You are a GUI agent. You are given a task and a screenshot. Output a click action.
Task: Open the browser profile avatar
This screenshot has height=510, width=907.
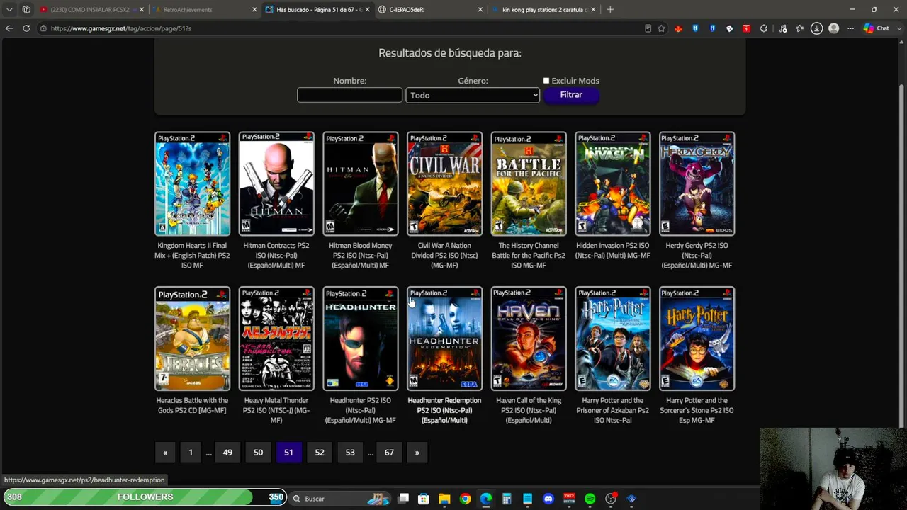tap(834, 28)
